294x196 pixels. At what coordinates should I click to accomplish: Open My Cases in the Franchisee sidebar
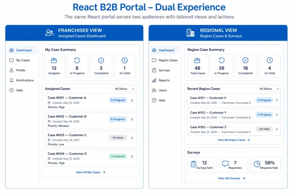point(22,60)
